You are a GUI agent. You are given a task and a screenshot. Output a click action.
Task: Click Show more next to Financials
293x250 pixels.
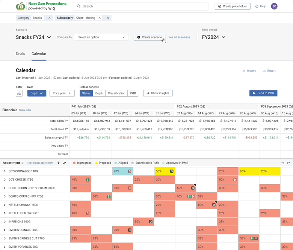[25, 110]
